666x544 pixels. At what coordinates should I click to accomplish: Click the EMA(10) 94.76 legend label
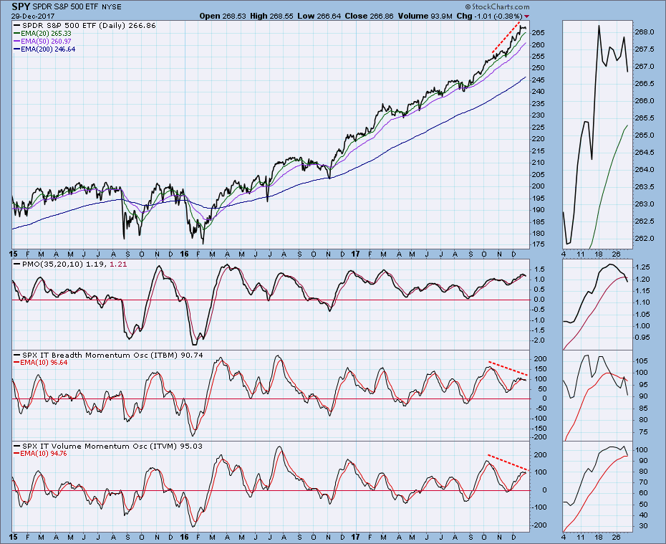click(44, 454)
